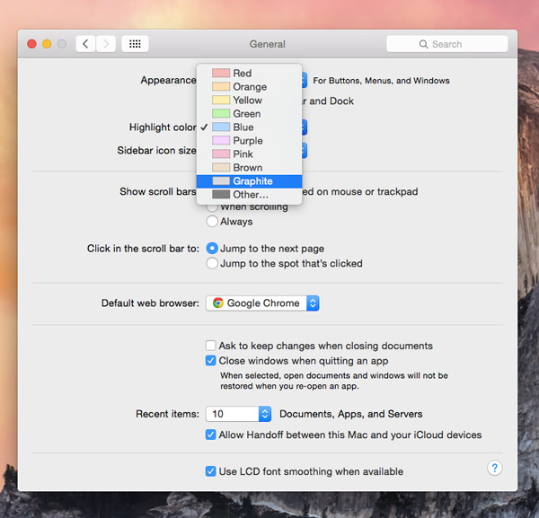This screenshot has height=518, width=539.
Task: Go back with the left chevron button
Action: click(x=85, y=44)
